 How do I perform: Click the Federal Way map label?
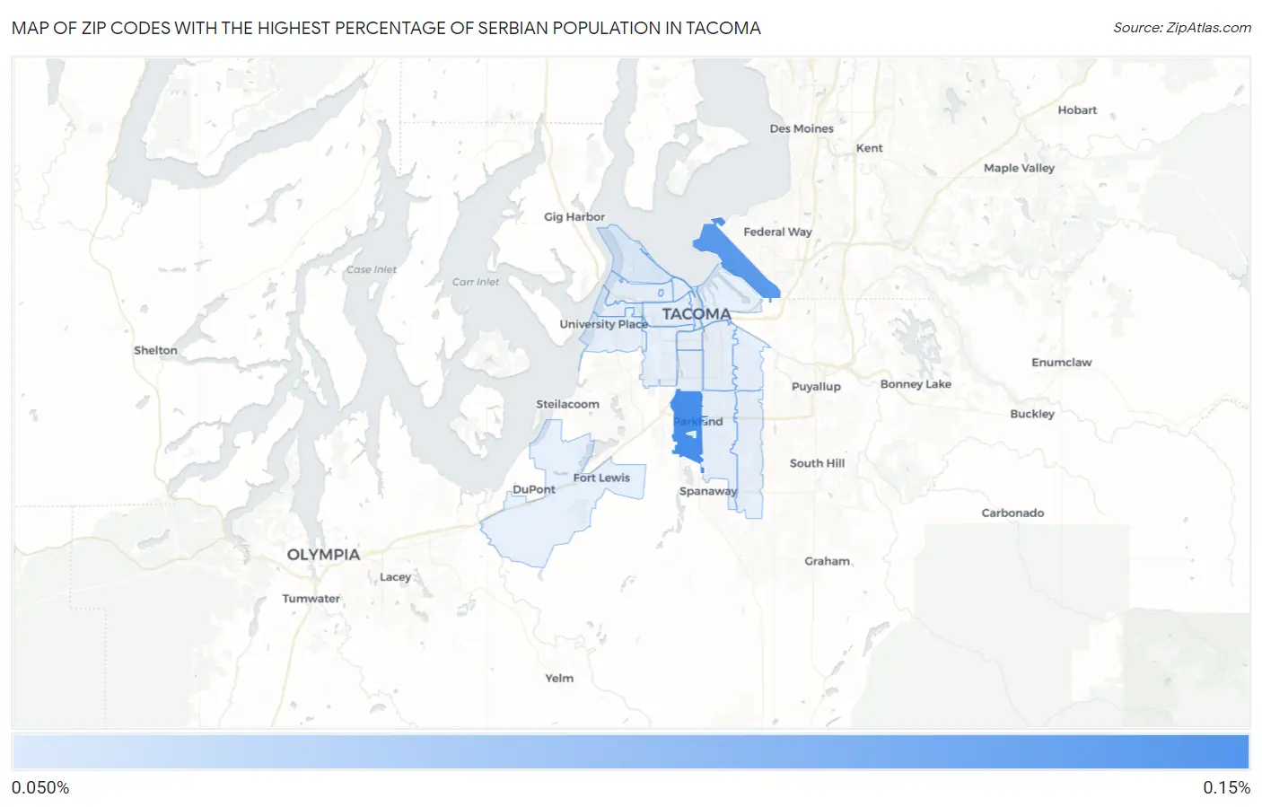[x=777, y=232]
